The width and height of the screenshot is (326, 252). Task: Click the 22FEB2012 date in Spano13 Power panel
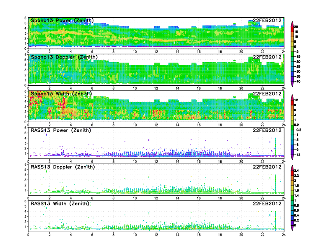(x=267, y=20)
